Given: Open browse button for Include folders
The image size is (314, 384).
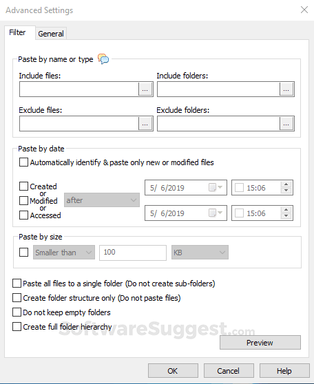Looking at the screenshot, I should coord(286,89).
